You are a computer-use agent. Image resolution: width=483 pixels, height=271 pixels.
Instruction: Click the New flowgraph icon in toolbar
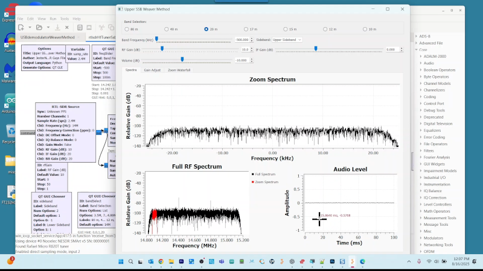[x=21, y=27]
